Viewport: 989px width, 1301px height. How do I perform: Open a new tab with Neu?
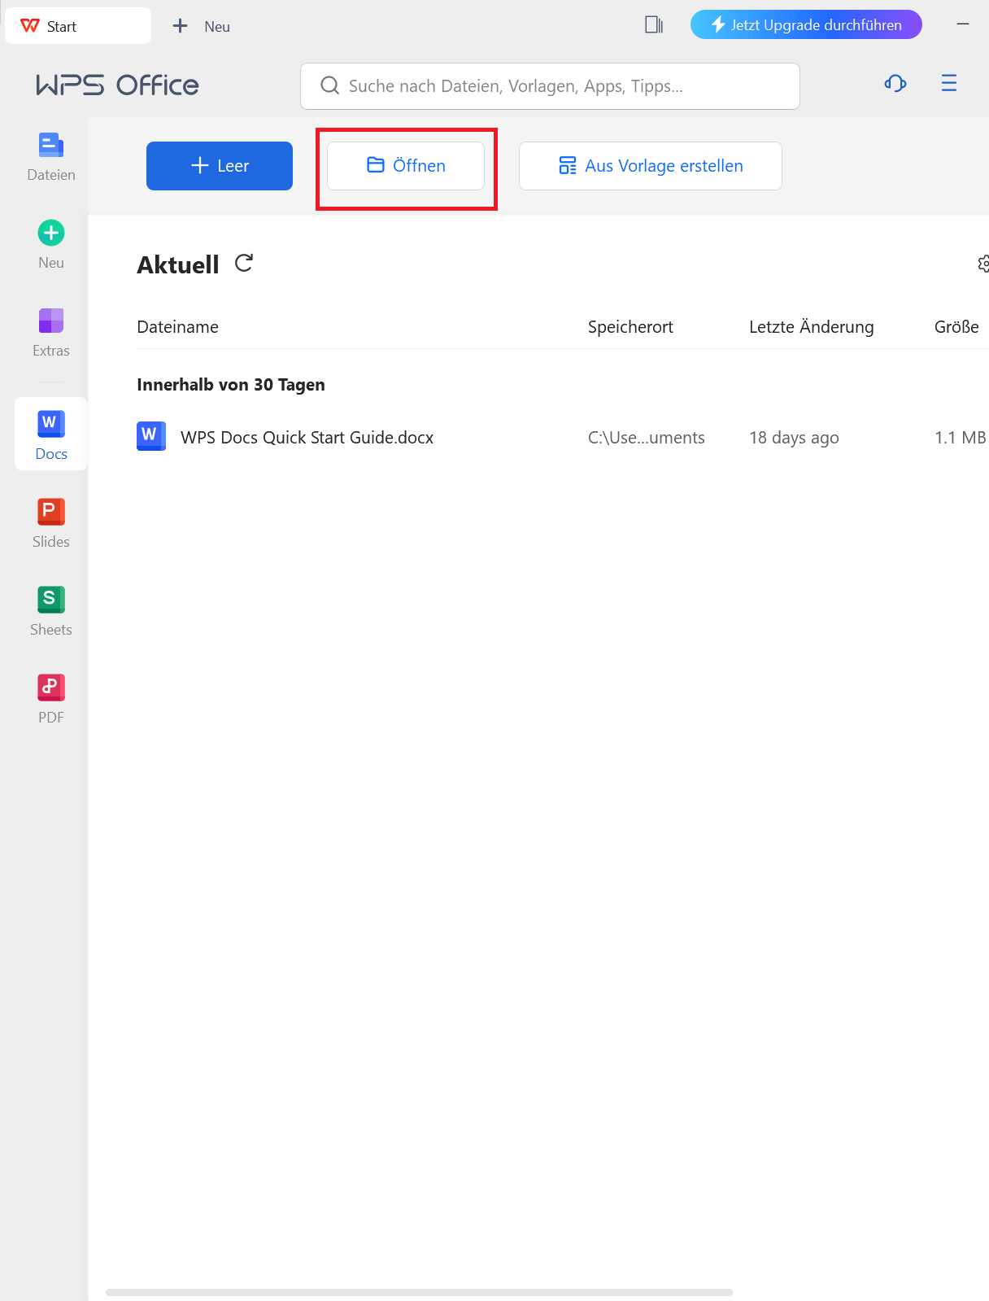pyautogui.click(x=202, y=26)
